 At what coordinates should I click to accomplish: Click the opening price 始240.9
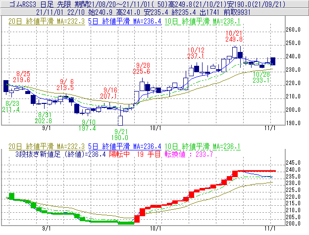(x=100, y=12)
